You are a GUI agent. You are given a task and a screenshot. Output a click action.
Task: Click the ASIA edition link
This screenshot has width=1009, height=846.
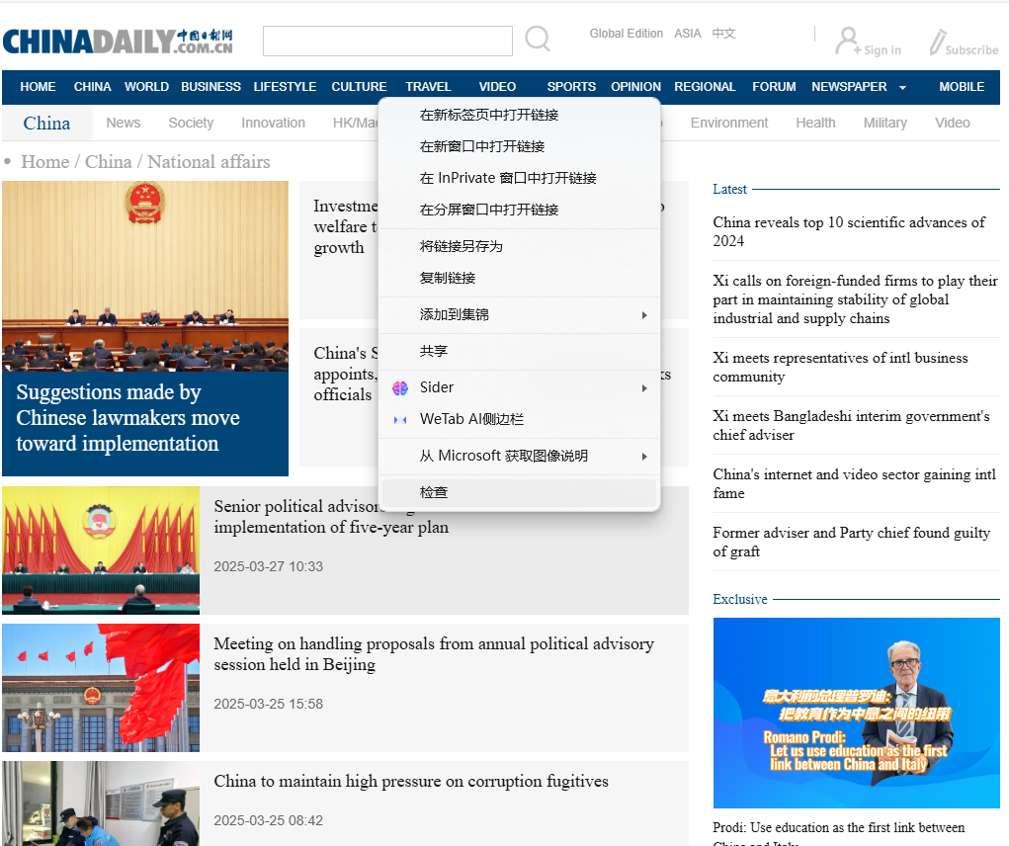(x=687, y=34)
